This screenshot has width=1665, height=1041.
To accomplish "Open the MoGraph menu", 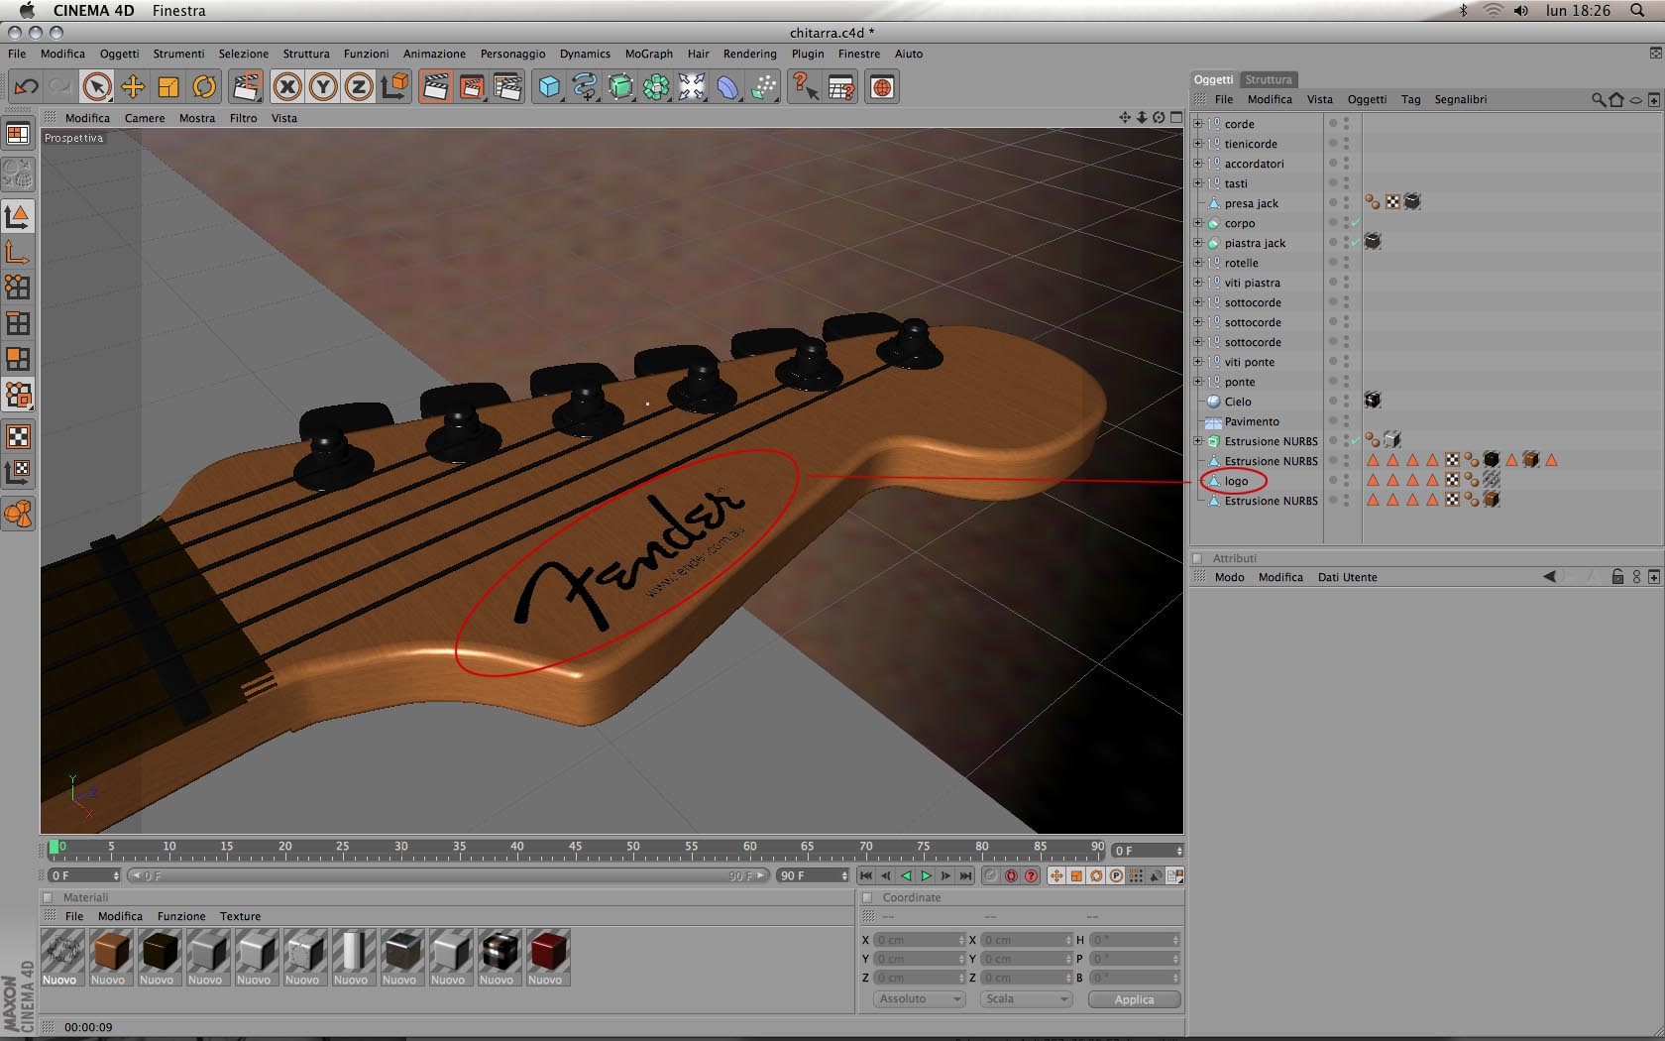I will 648,54.
